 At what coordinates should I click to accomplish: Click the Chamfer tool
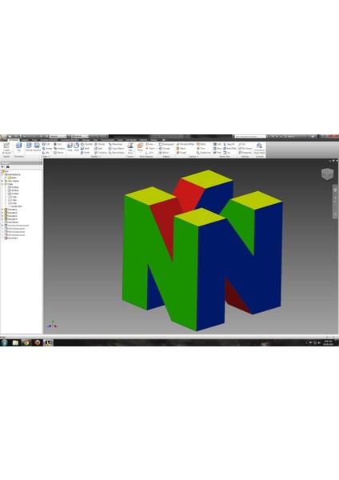point(86,144)
